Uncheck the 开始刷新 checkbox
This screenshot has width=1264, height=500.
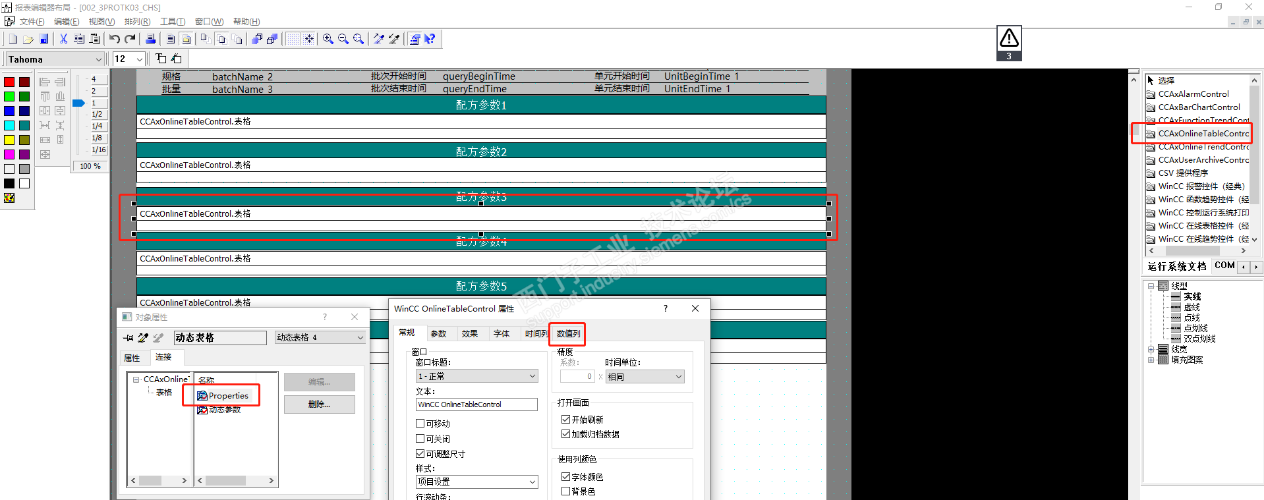click(x=565, y=420)
